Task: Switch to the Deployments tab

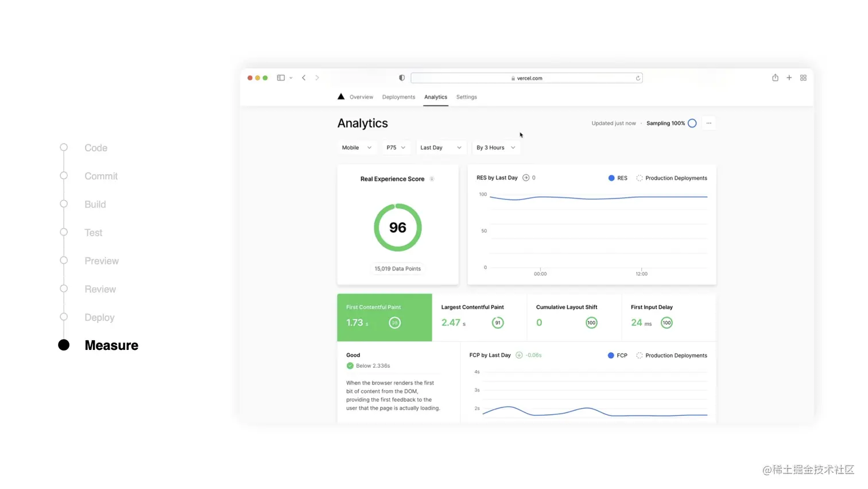Action: tap(398, 97)
